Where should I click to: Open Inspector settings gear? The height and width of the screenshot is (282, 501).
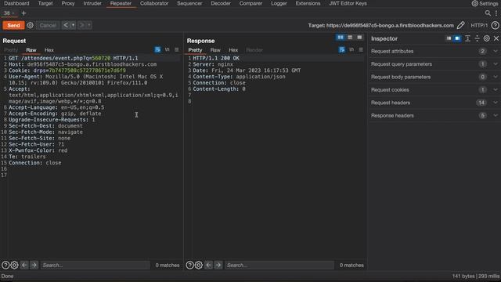coord(487,38)
